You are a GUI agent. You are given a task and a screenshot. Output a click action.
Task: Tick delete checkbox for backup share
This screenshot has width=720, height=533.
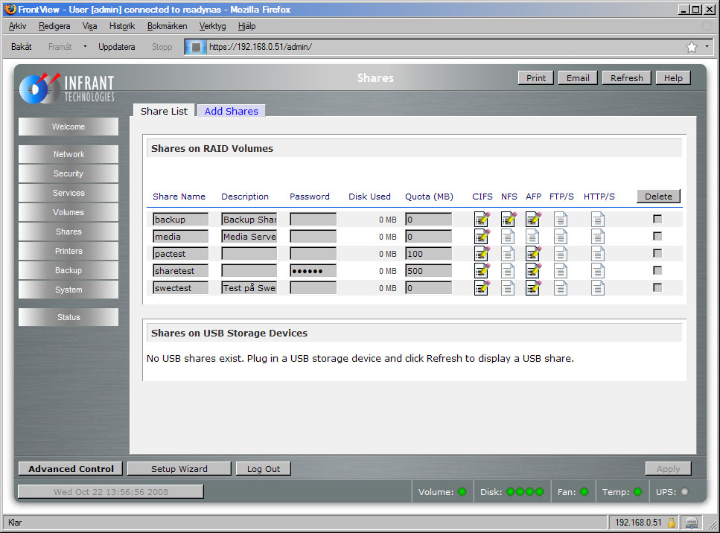point(657,219)
